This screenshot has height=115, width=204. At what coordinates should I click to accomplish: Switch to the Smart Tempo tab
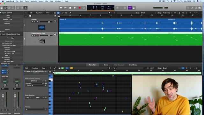pos(133,65)
